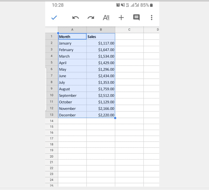This screenshot has height=190, width=209.
Task: Open the three-dot overflow menu
Action: [x=152, y=17]
